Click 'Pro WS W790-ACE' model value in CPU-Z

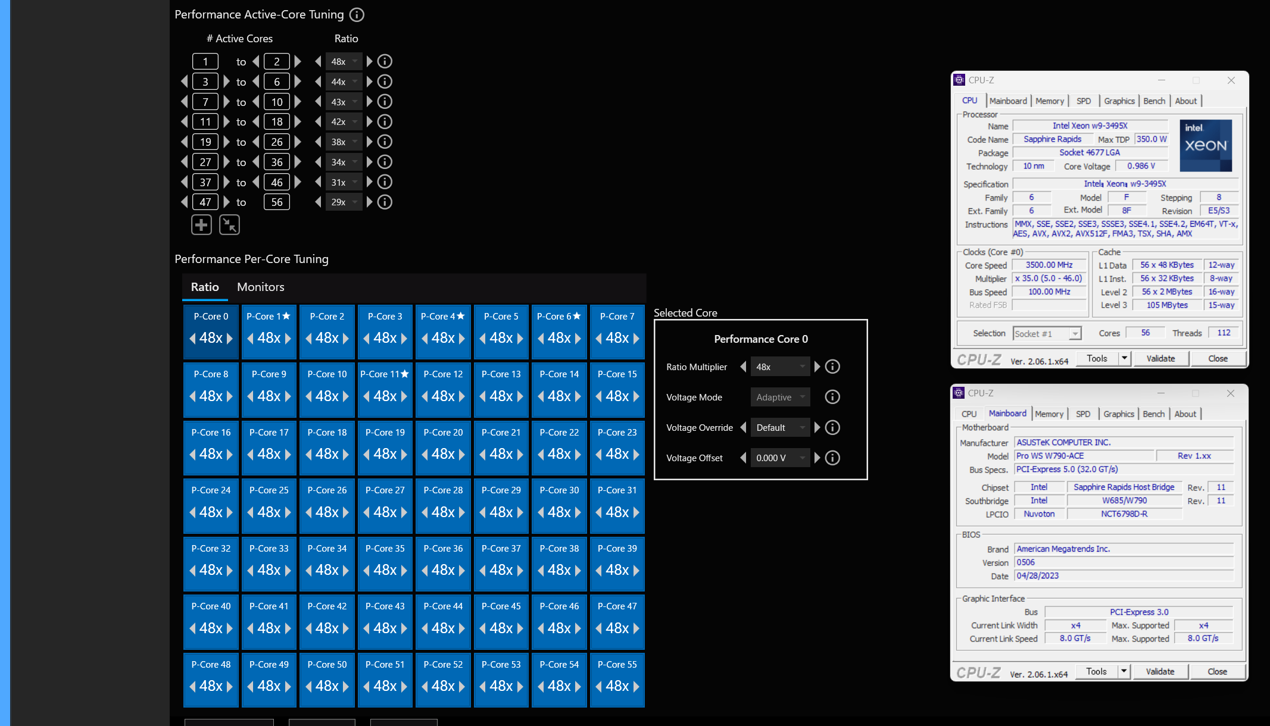tap(1084, 456)
